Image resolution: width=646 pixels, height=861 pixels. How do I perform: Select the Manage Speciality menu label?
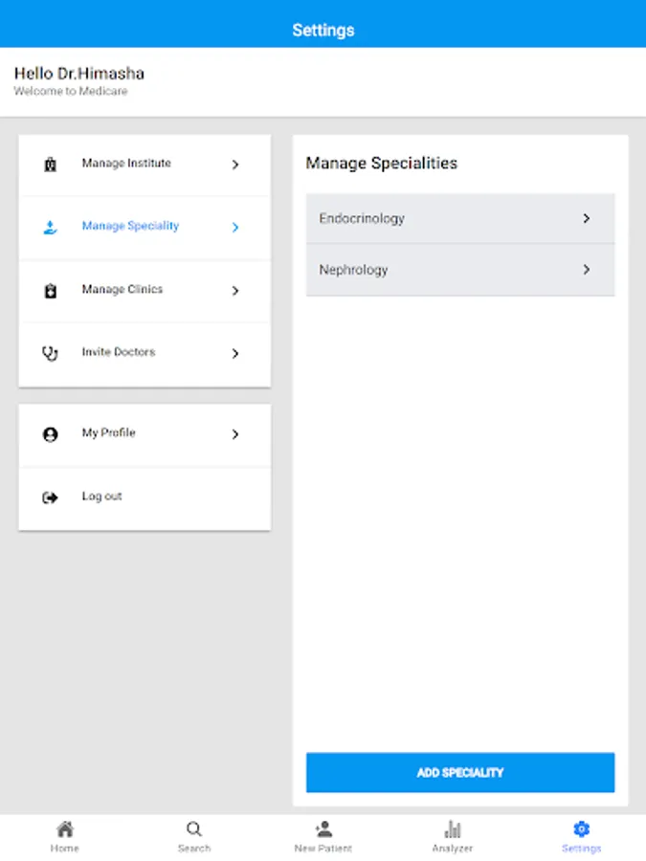pos(130,227)
